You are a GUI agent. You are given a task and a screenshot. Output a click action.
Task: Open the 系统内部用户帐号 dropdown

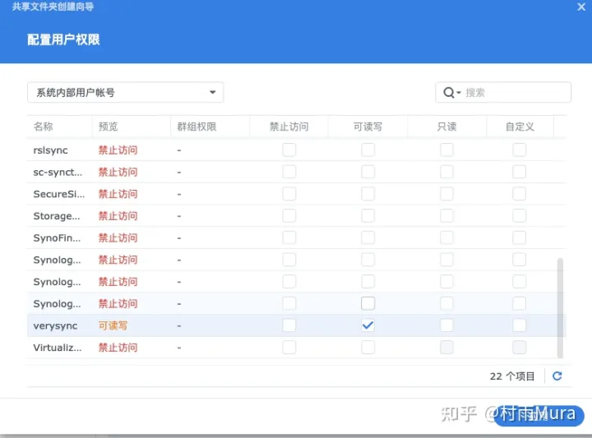coord(125,92)
